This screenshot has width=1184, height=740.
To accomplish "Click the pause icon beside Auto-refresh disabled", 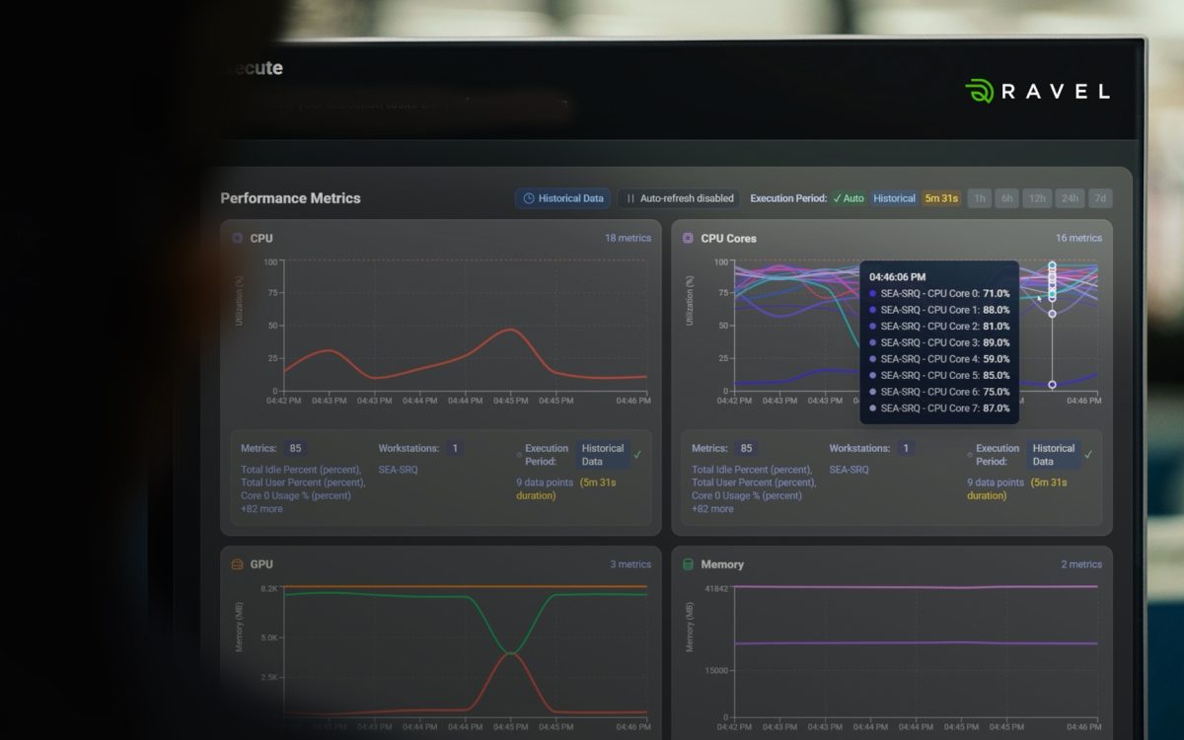I will tap(630, 198).
